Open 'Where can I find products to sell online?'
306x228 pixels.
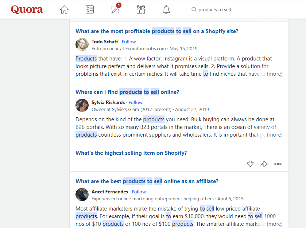[x=127, y=92]
